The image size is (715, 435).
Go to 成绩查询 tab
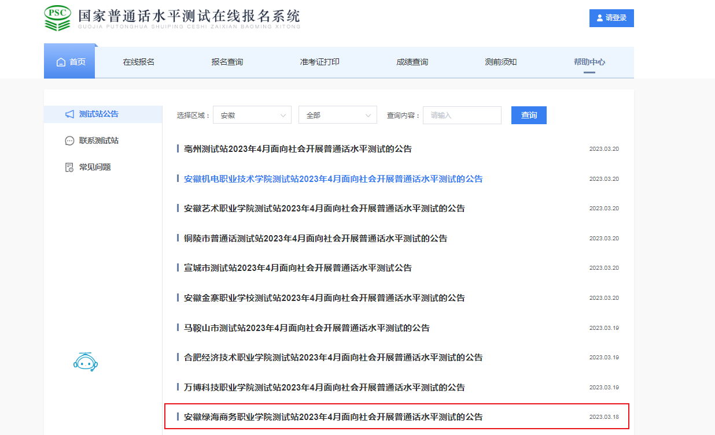(x=412, y=62)
